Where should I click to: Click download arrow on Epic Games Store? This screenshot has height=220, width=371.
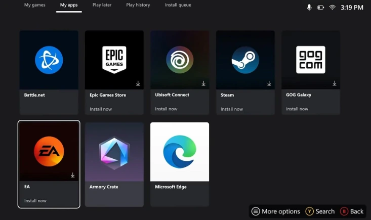point(138,83)
